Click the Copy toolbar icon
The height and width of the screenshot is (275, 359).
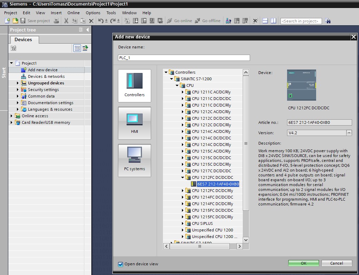[74, 21]
